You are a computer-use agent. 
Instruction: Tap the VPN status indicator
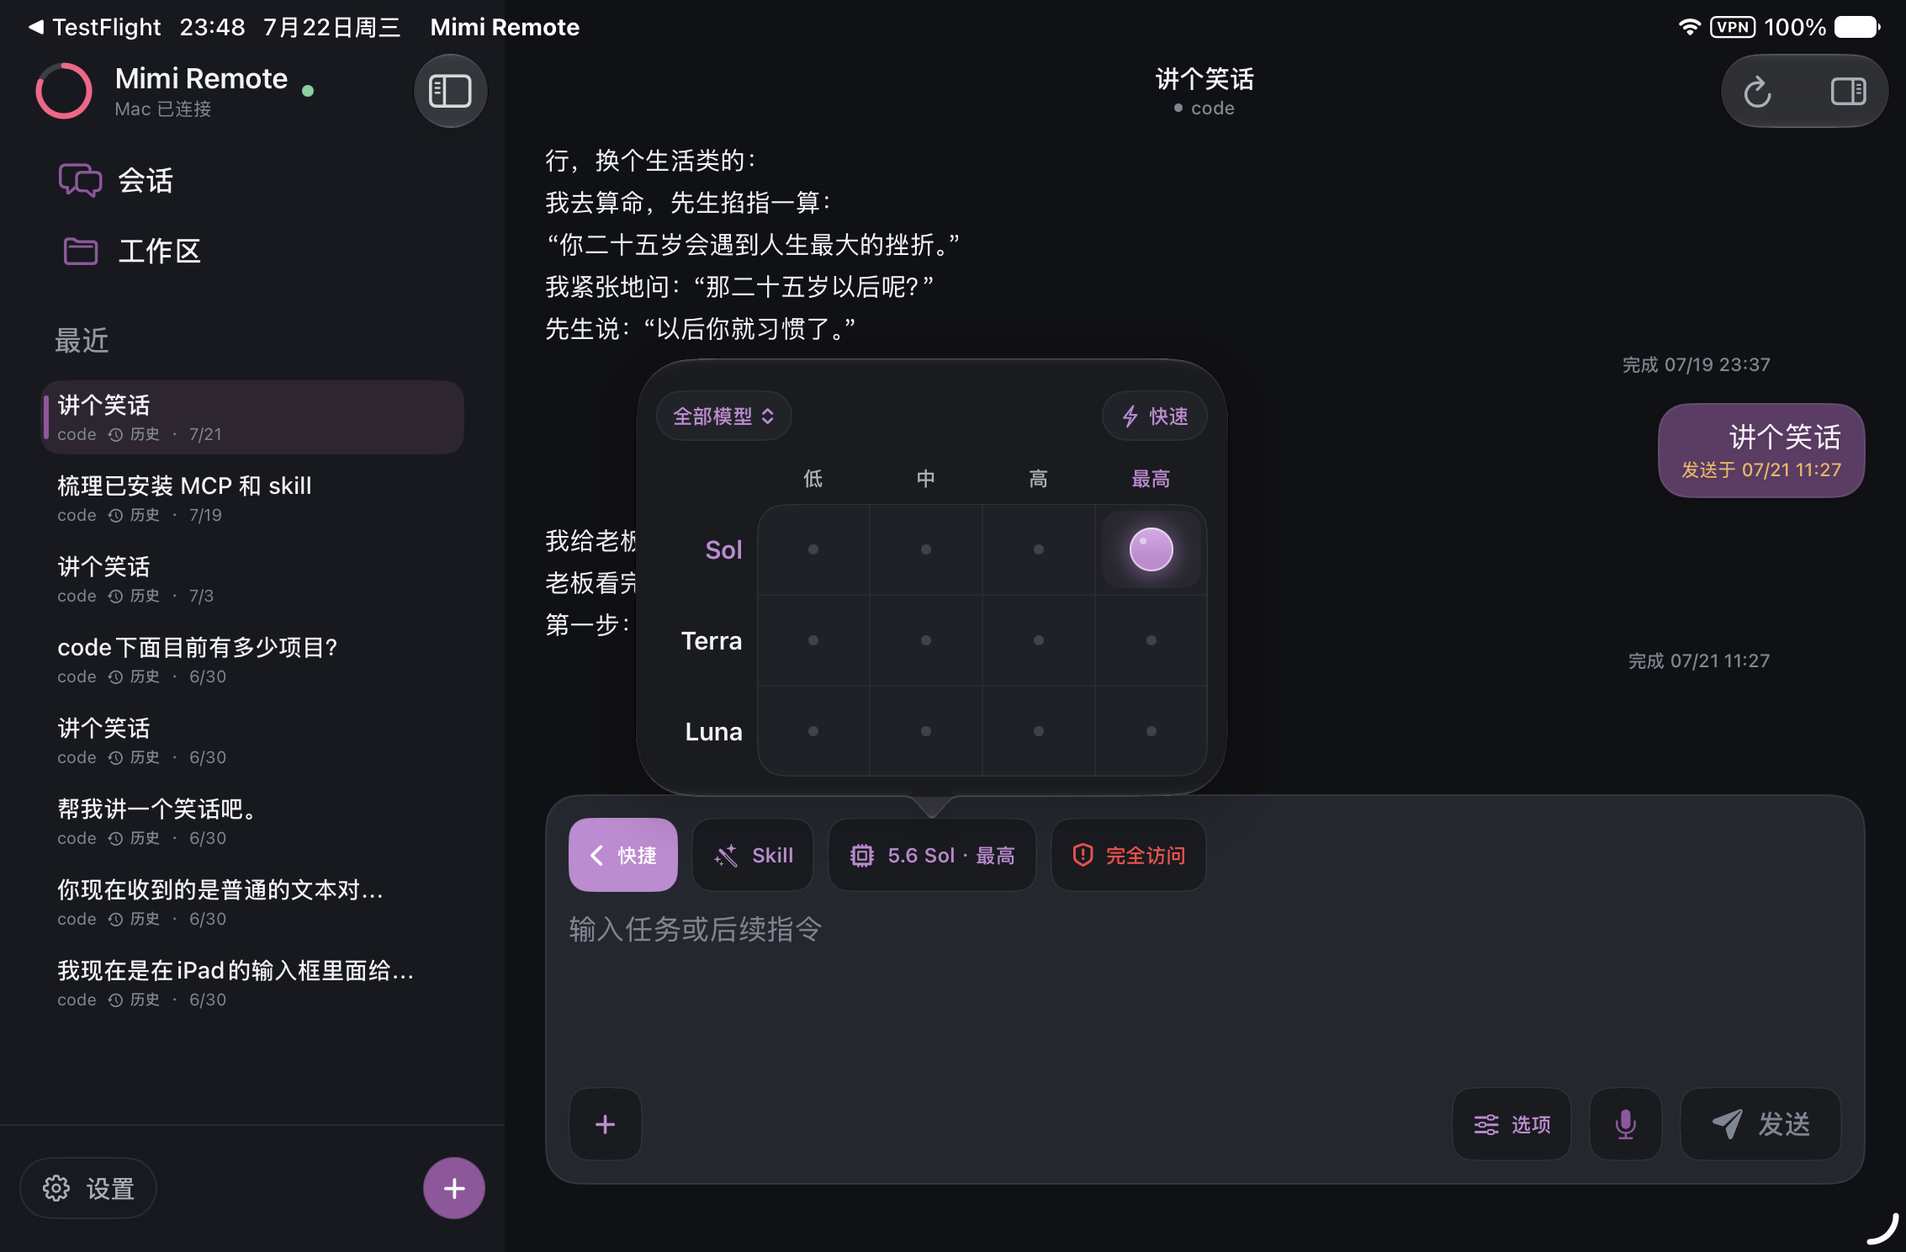(x=1733, y=27)
